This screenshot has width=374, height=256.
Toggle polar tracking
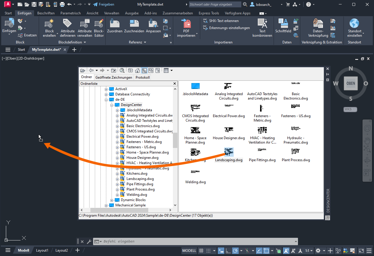point(235,251)
